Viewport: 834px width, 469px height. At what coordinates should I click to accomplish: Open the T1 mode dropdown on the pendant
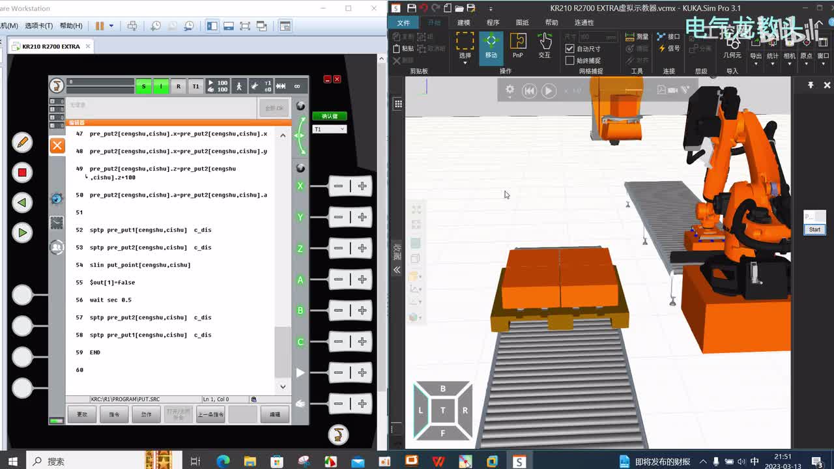pos(329,129)
